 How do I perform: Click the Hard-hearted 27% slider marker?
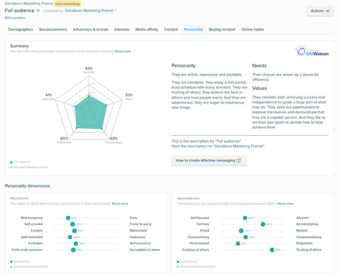[x=238, y=243]
